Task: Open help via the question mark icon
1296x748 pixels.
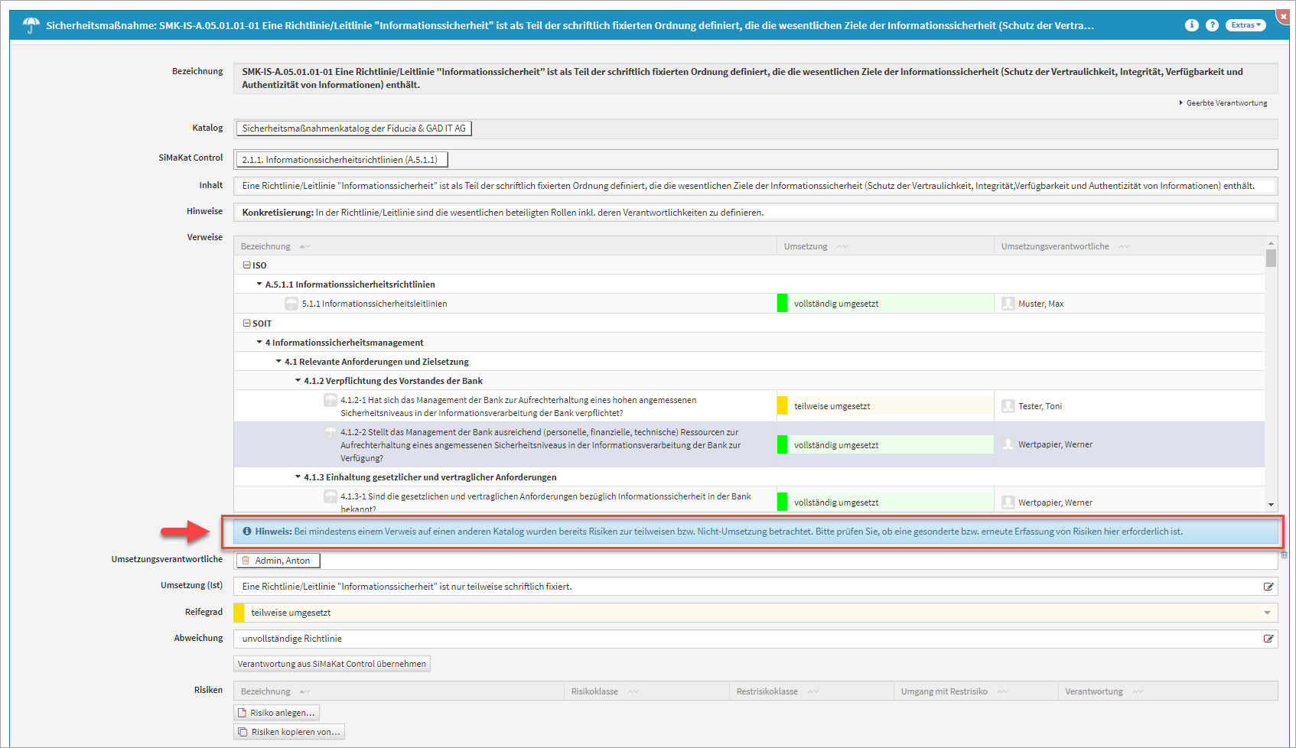Action: [1212, 25]
